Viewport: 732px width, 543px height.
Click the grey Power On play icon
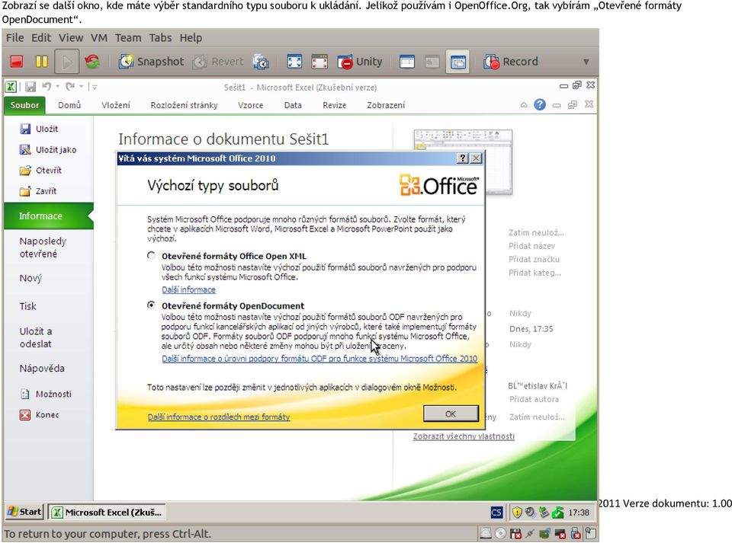pyautogui.click(x=67, y=62)
